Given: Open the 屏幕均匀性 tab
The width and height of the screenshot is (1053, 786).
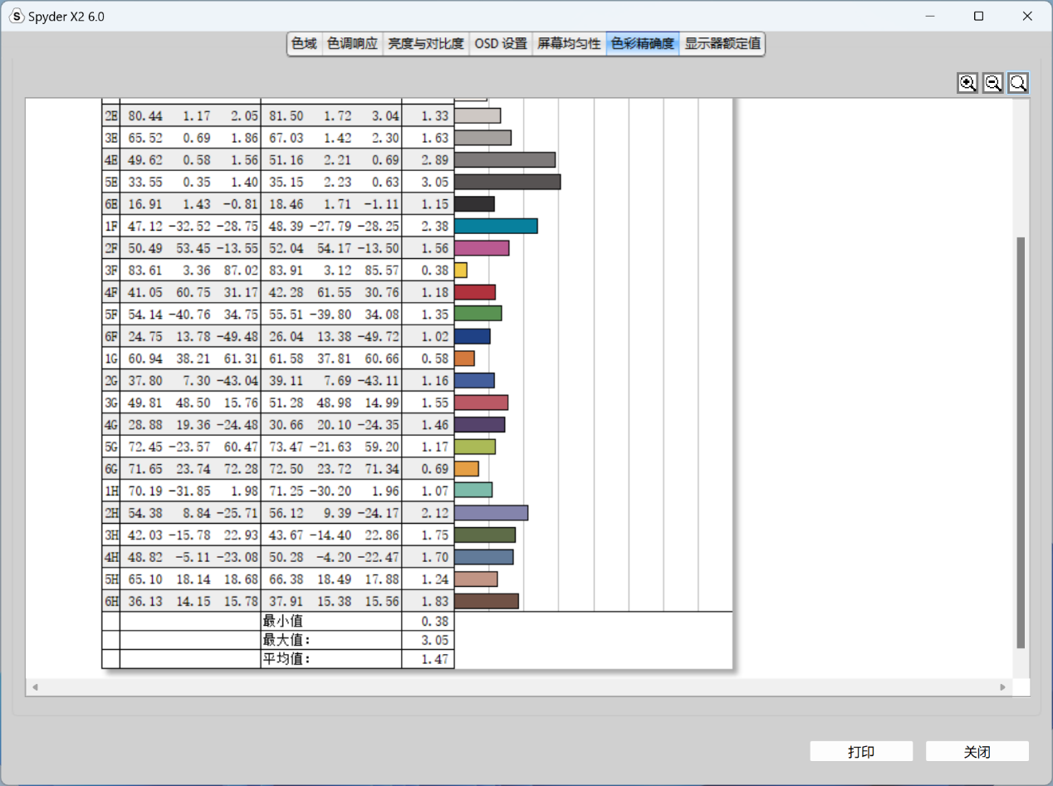Looking at the screenshot, I should (569, 44).
